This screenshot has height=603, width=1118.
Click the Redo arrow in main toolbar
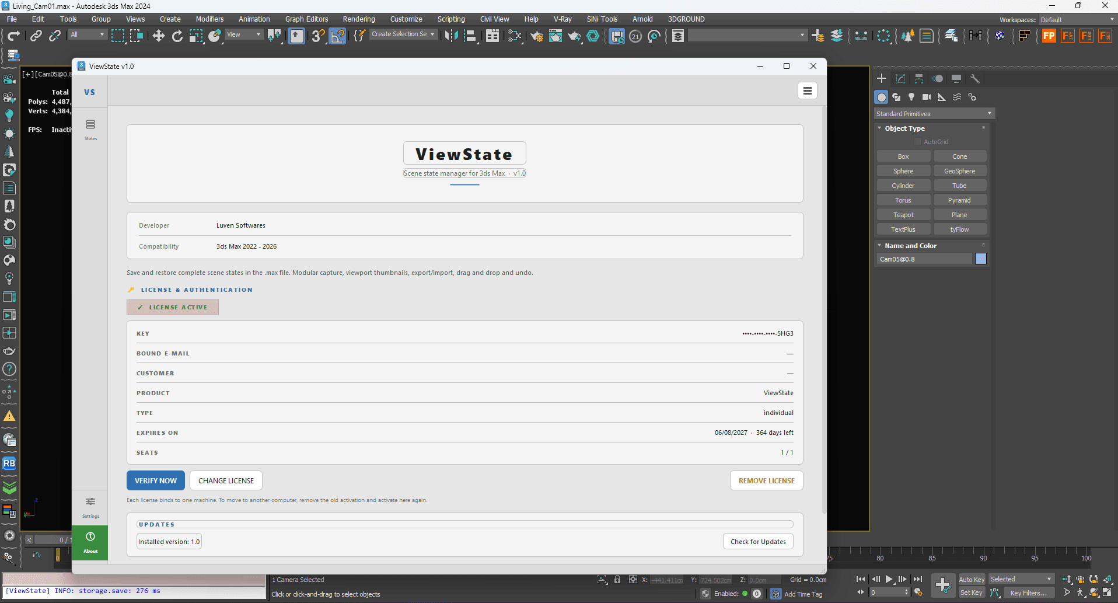(13, 36)
